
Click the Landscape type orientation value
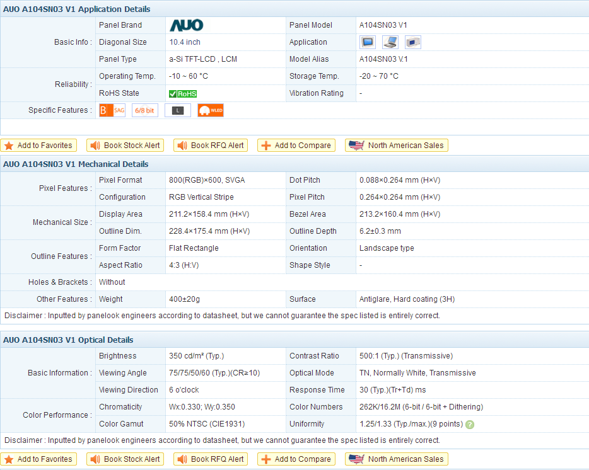tap(387, 248)
